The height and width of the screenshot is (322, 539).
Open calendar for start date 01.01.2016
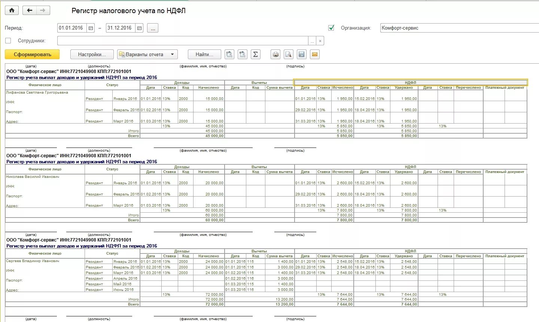click(91, 28)
